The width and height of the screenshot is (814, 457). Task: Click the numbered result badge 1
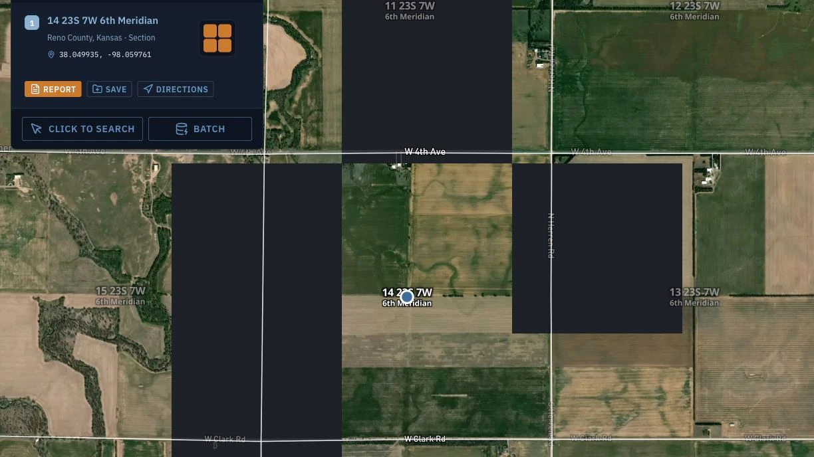32,23
